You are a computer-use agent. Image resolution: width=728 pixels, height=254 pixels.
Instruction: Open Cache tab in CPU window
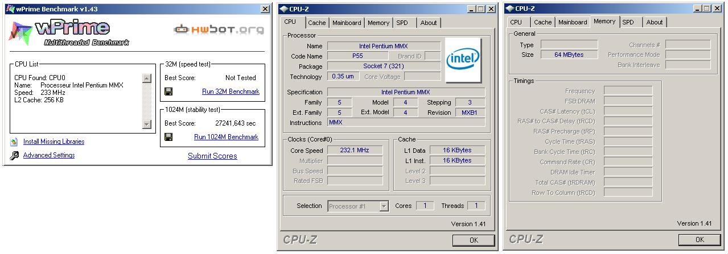click(x=317, y=23)
